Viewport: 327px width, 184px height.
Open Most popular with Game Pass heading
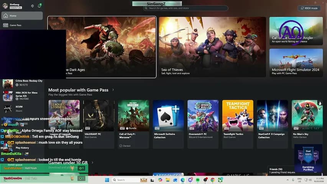pyautogui.click(x=78, y=90)
